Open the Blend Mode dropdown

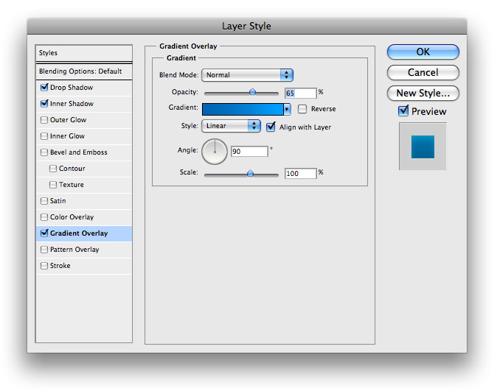pos(247,75)
